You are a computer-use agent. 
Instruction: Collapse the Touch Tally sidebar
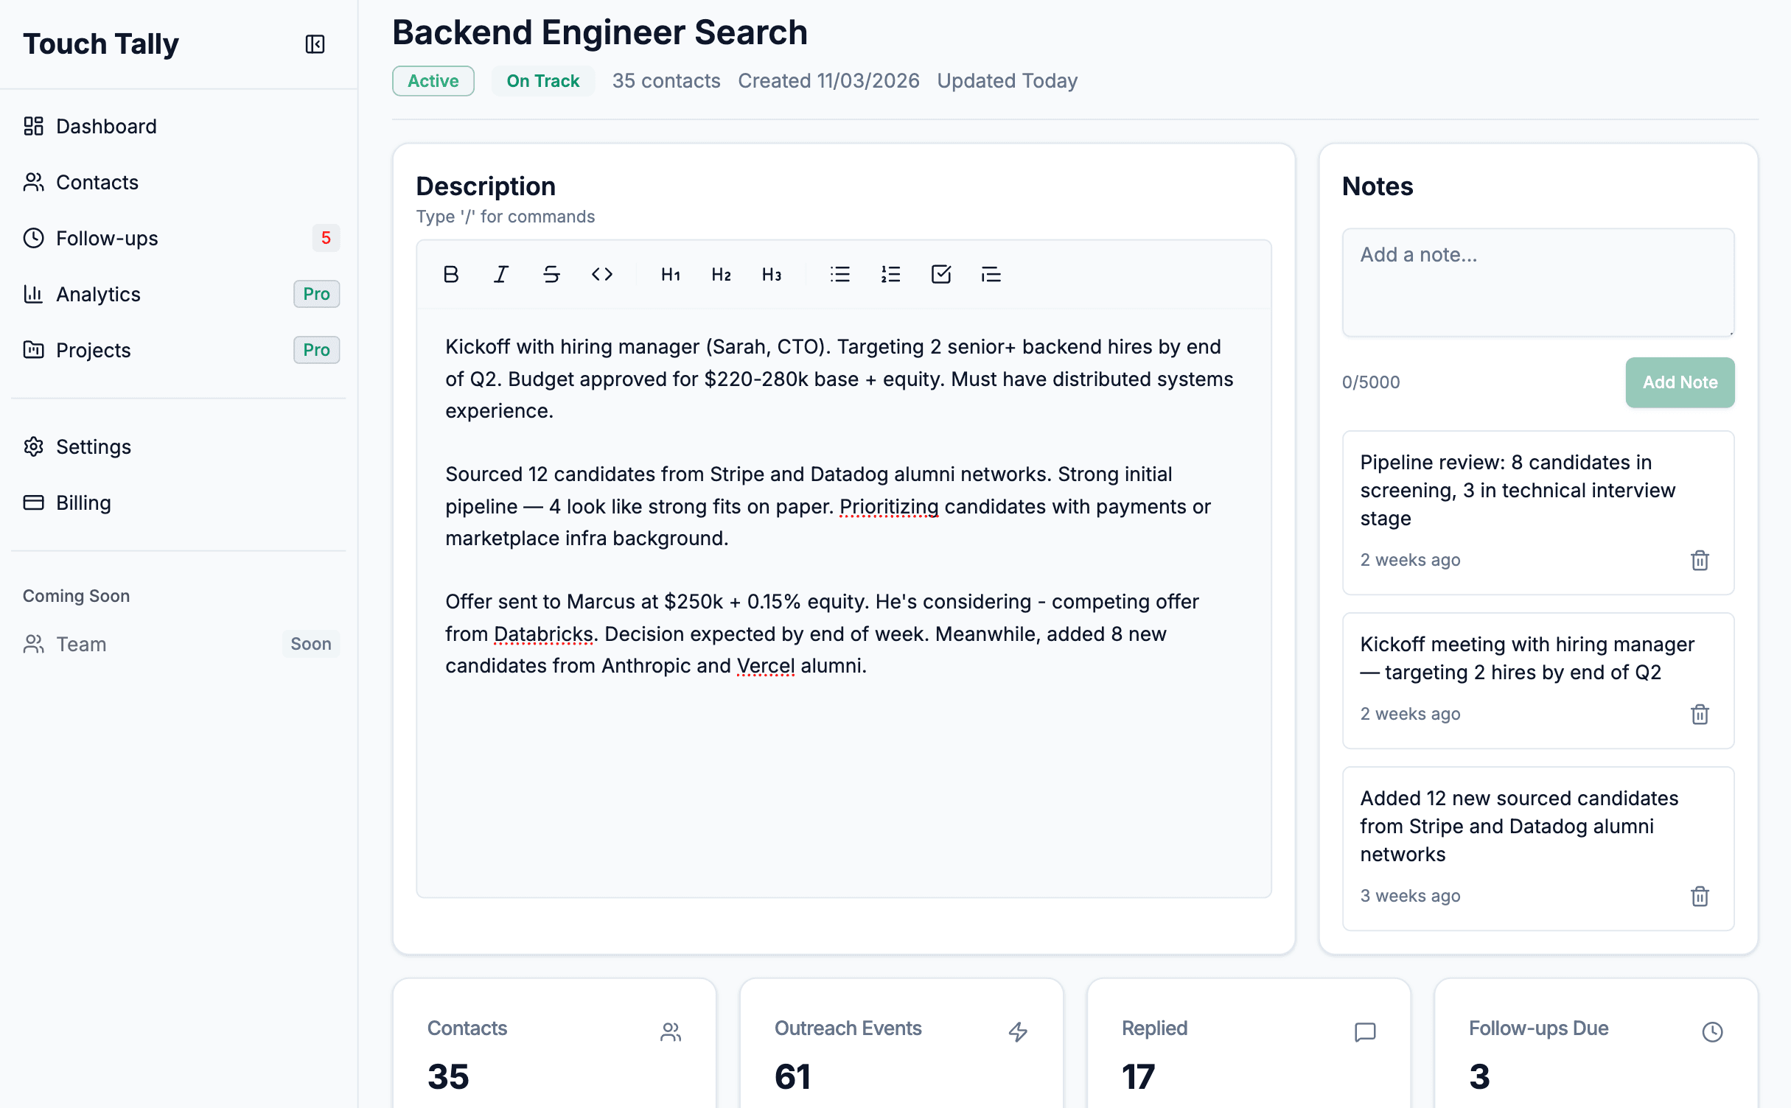tap(315, 44)
